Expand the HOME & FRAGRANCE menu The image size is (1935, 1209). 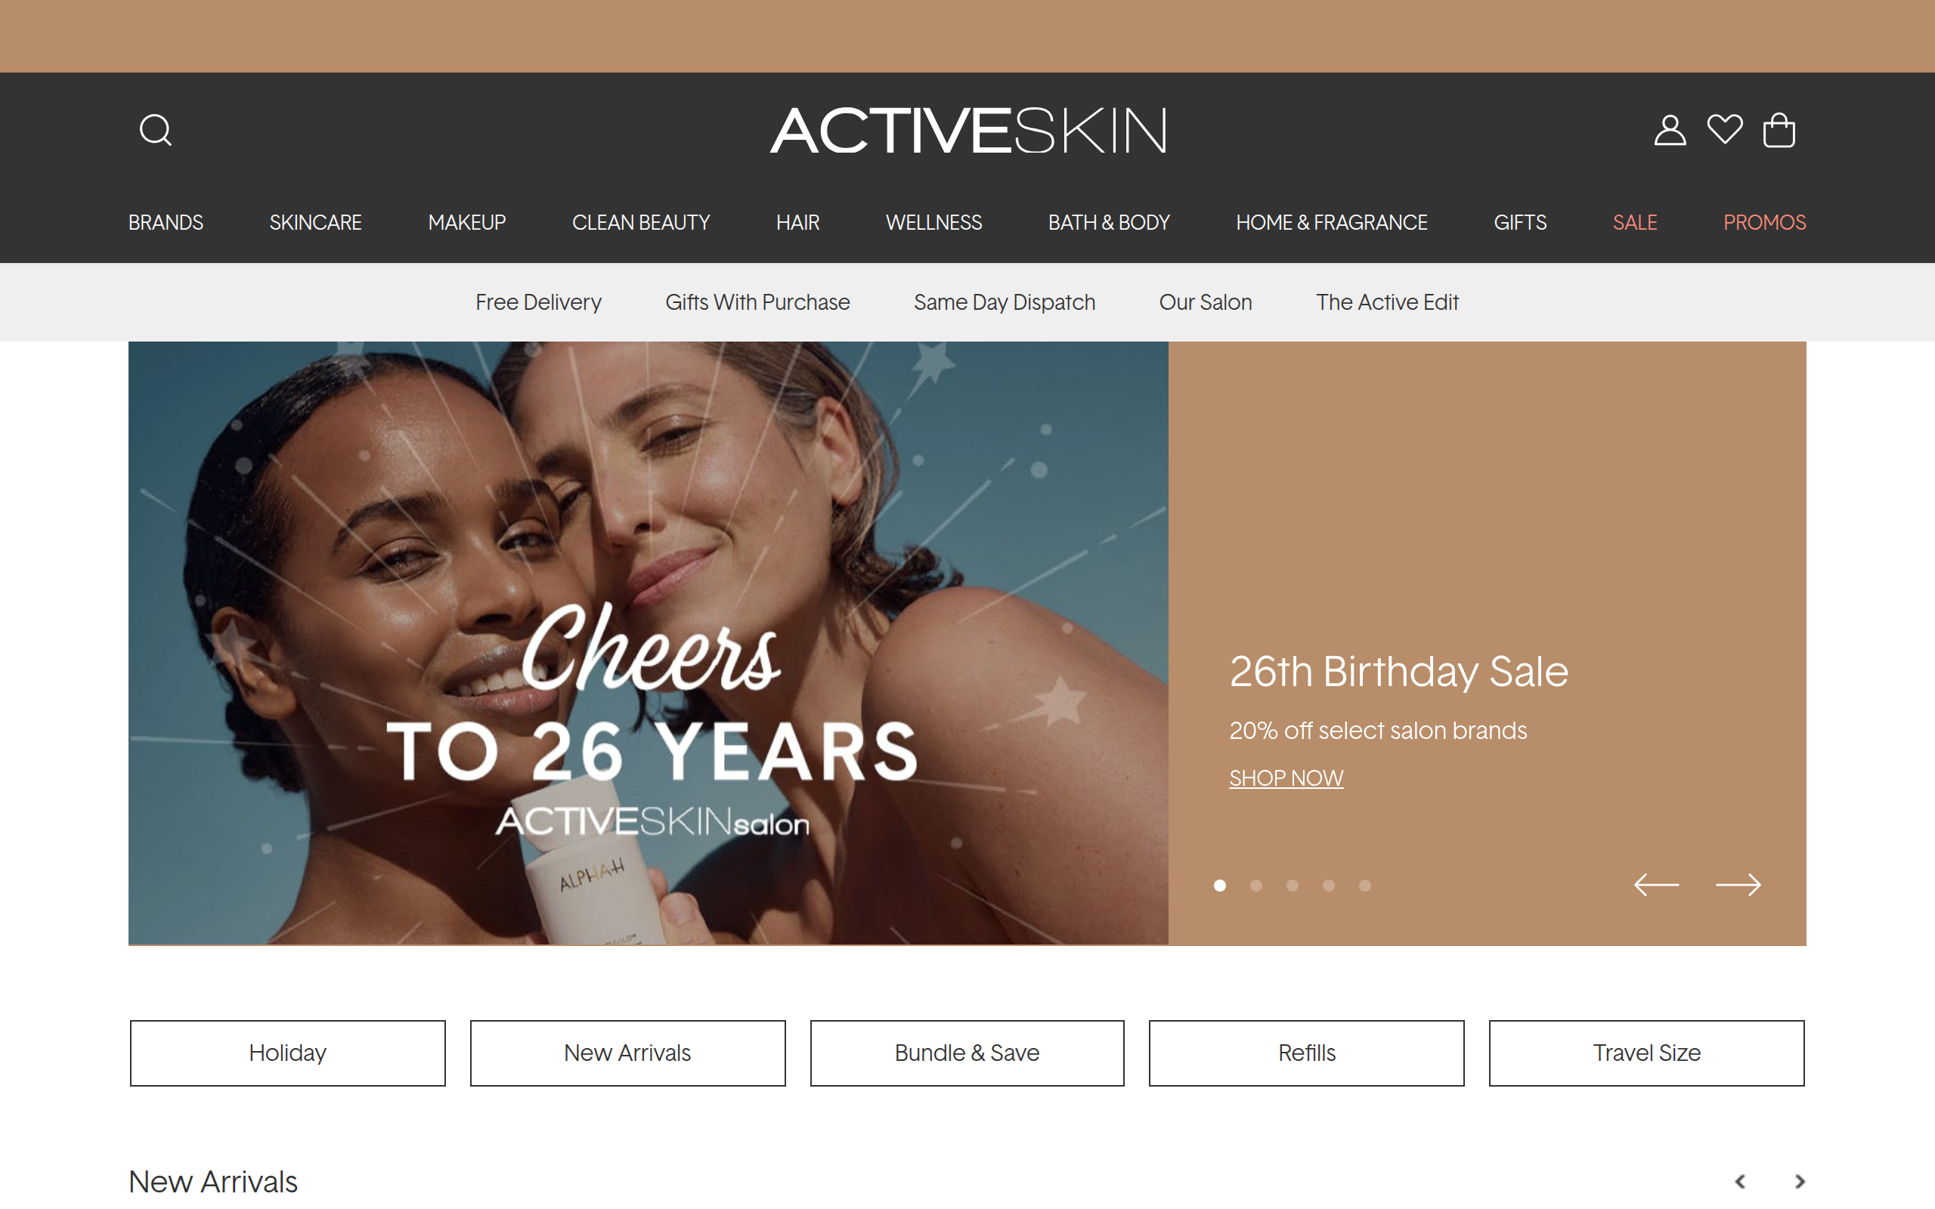point(1331,222)
